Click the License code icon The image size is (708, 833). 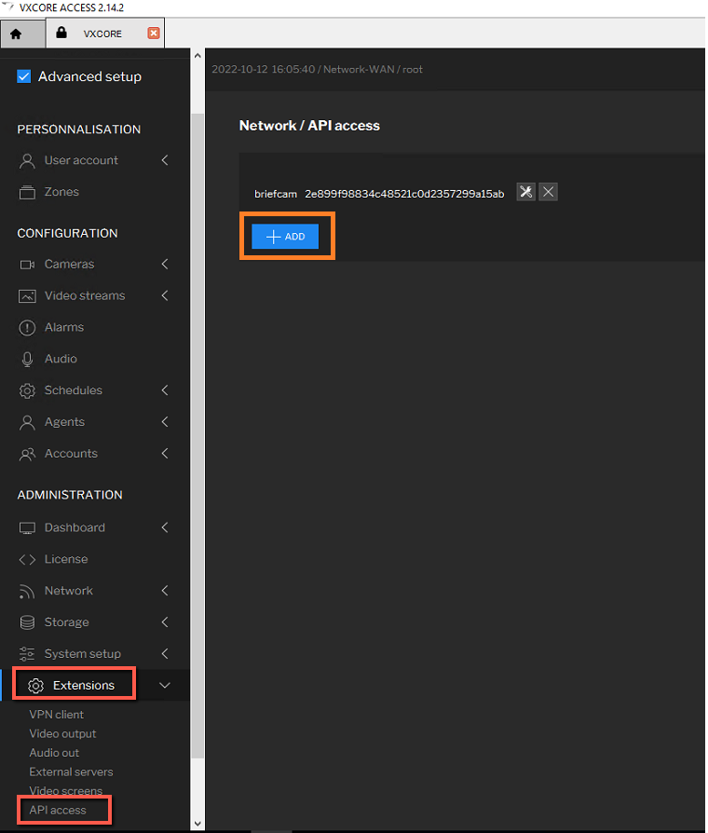point(27,559)
